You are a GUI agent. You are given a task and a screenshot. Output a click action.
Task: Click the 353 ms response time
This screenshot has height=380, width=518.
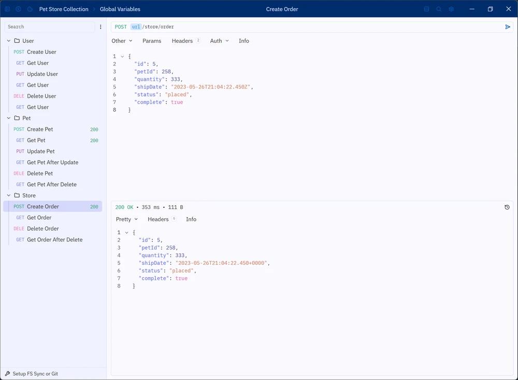pyautogui.click(x=151, y=207)
